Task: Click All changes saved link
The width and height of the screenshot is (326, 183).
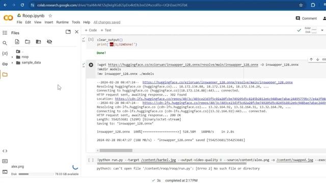Action: [x=107, y=22]
